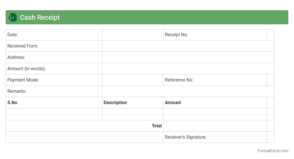The width and height of the screenshot is (294, 159).
Task: Click the Receiver's Signature cell
Action: click(215, 137)
